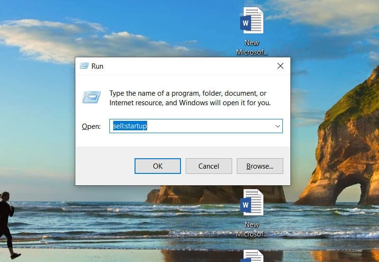Close the Run dialog with X
Image resolution: width=379 pixels, height=262 pixels.
point(280,66)
